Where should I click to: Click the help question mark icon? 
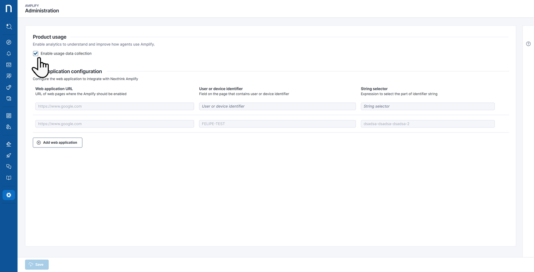[528, 44]
